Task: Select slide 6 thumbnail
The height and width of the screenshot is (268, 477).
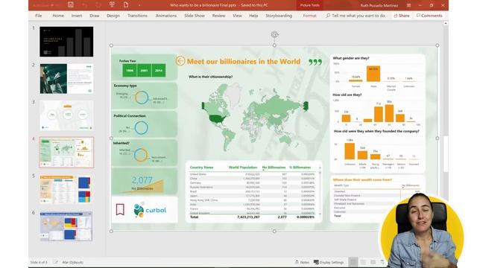Action: click(66, 226)
